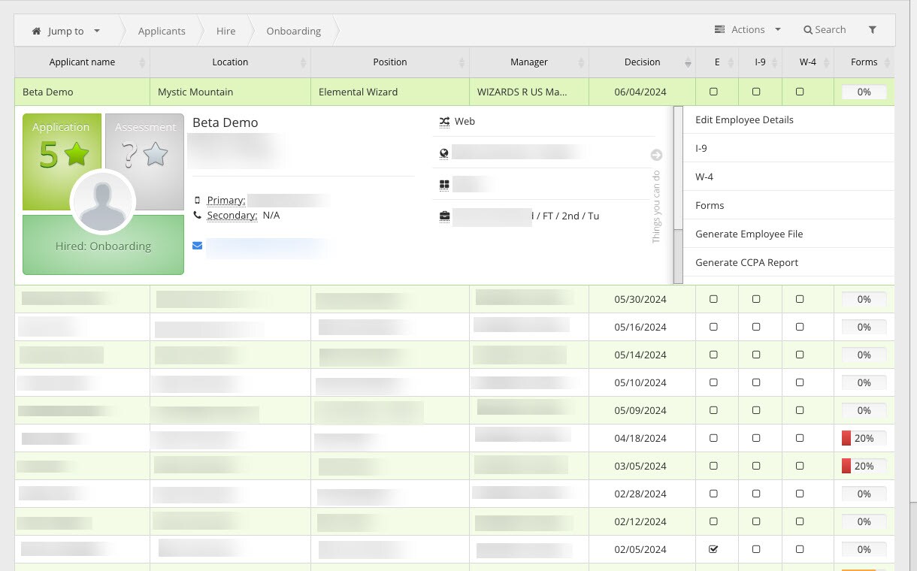Toggle E checkbox in 04/18/2024 row

click(x=713, y=438)
